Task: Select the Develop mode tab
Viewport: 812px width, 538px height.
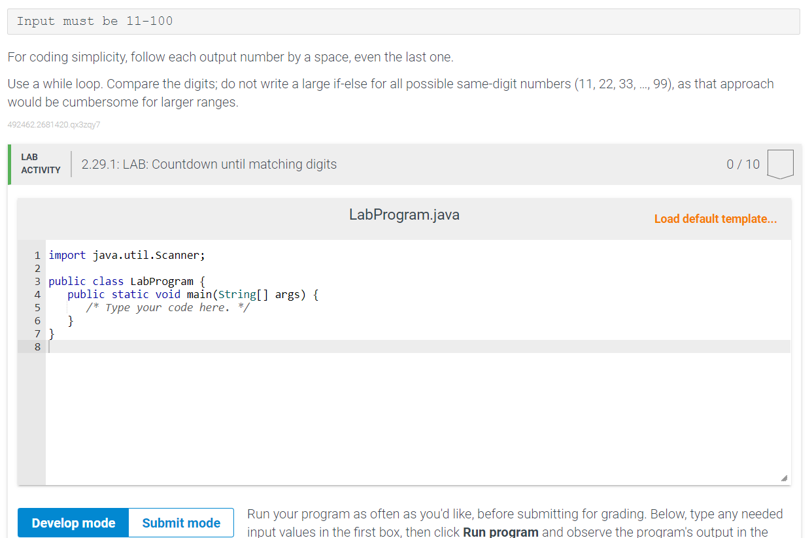Action: click(73, 522)
